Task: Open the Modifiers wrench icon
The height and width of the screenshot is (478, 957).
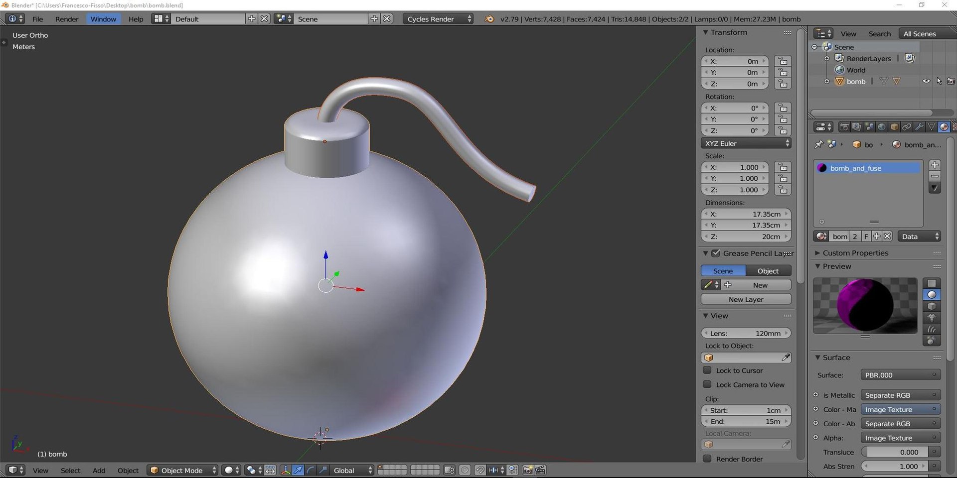Action: point(919,127)
